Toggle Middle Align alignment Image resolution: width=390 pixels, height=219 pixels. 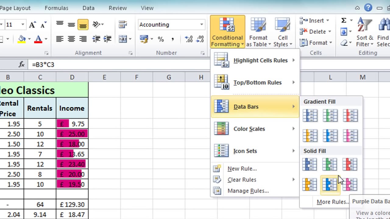tap(71, 25)
